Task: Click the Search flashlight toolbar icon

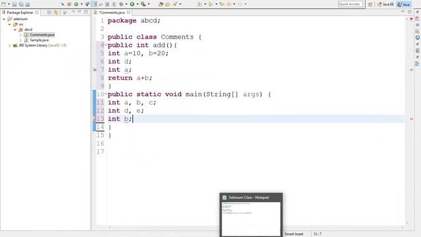Action: click(x=175, y=4)
